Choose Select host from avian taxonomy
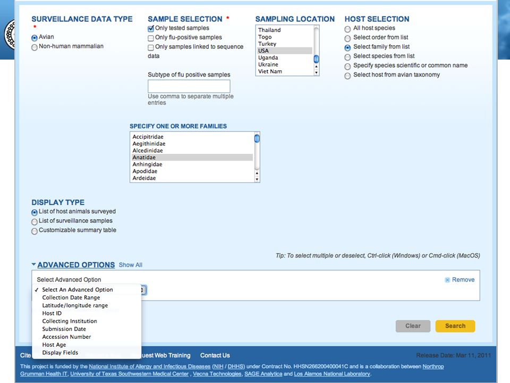The height and width of the screenshot is (383, 510). [347, 76]
